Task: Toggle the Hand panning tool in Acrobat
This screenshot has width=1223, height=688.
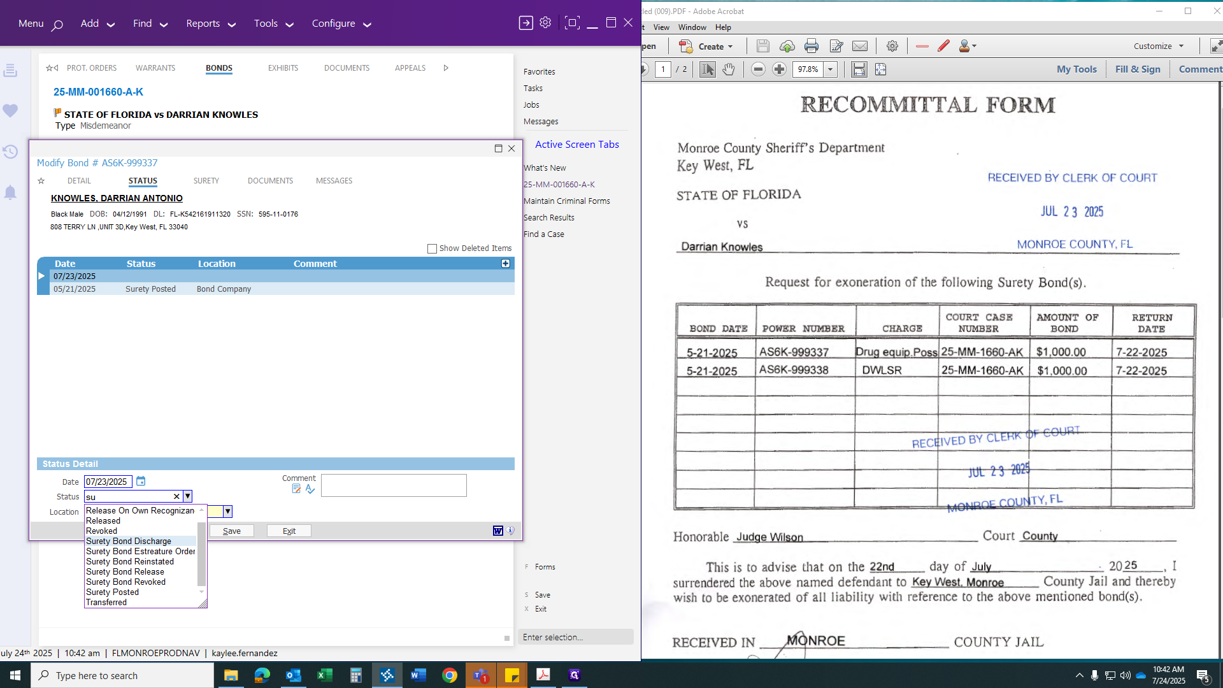Action: click(728, 69)
